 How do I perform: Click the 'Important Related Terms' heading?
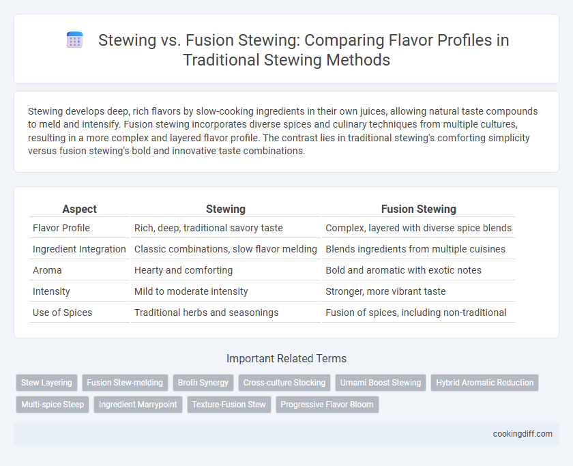[286, 358]
